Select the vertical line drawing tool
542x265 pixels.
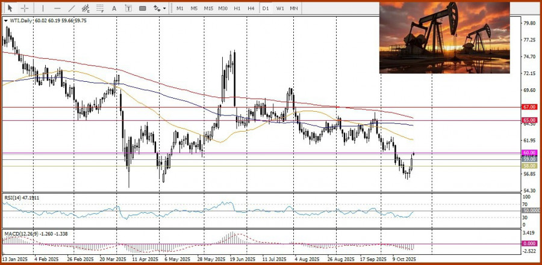[x=42, y=8]
